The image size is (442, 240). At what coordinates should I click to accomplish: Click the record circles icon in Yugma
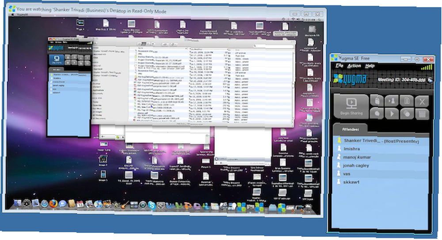click(407, 114)
